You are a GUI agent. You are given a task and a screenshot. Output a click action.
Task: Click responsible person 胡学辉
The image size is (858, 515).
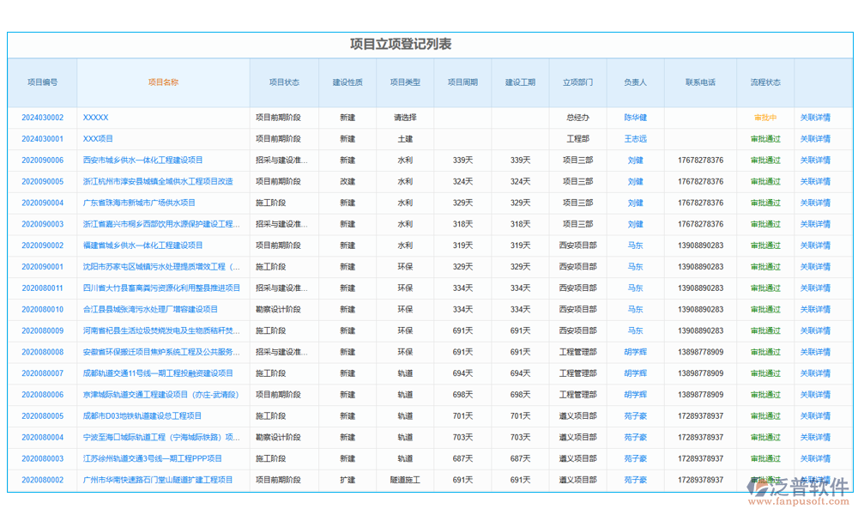point(634,352)
